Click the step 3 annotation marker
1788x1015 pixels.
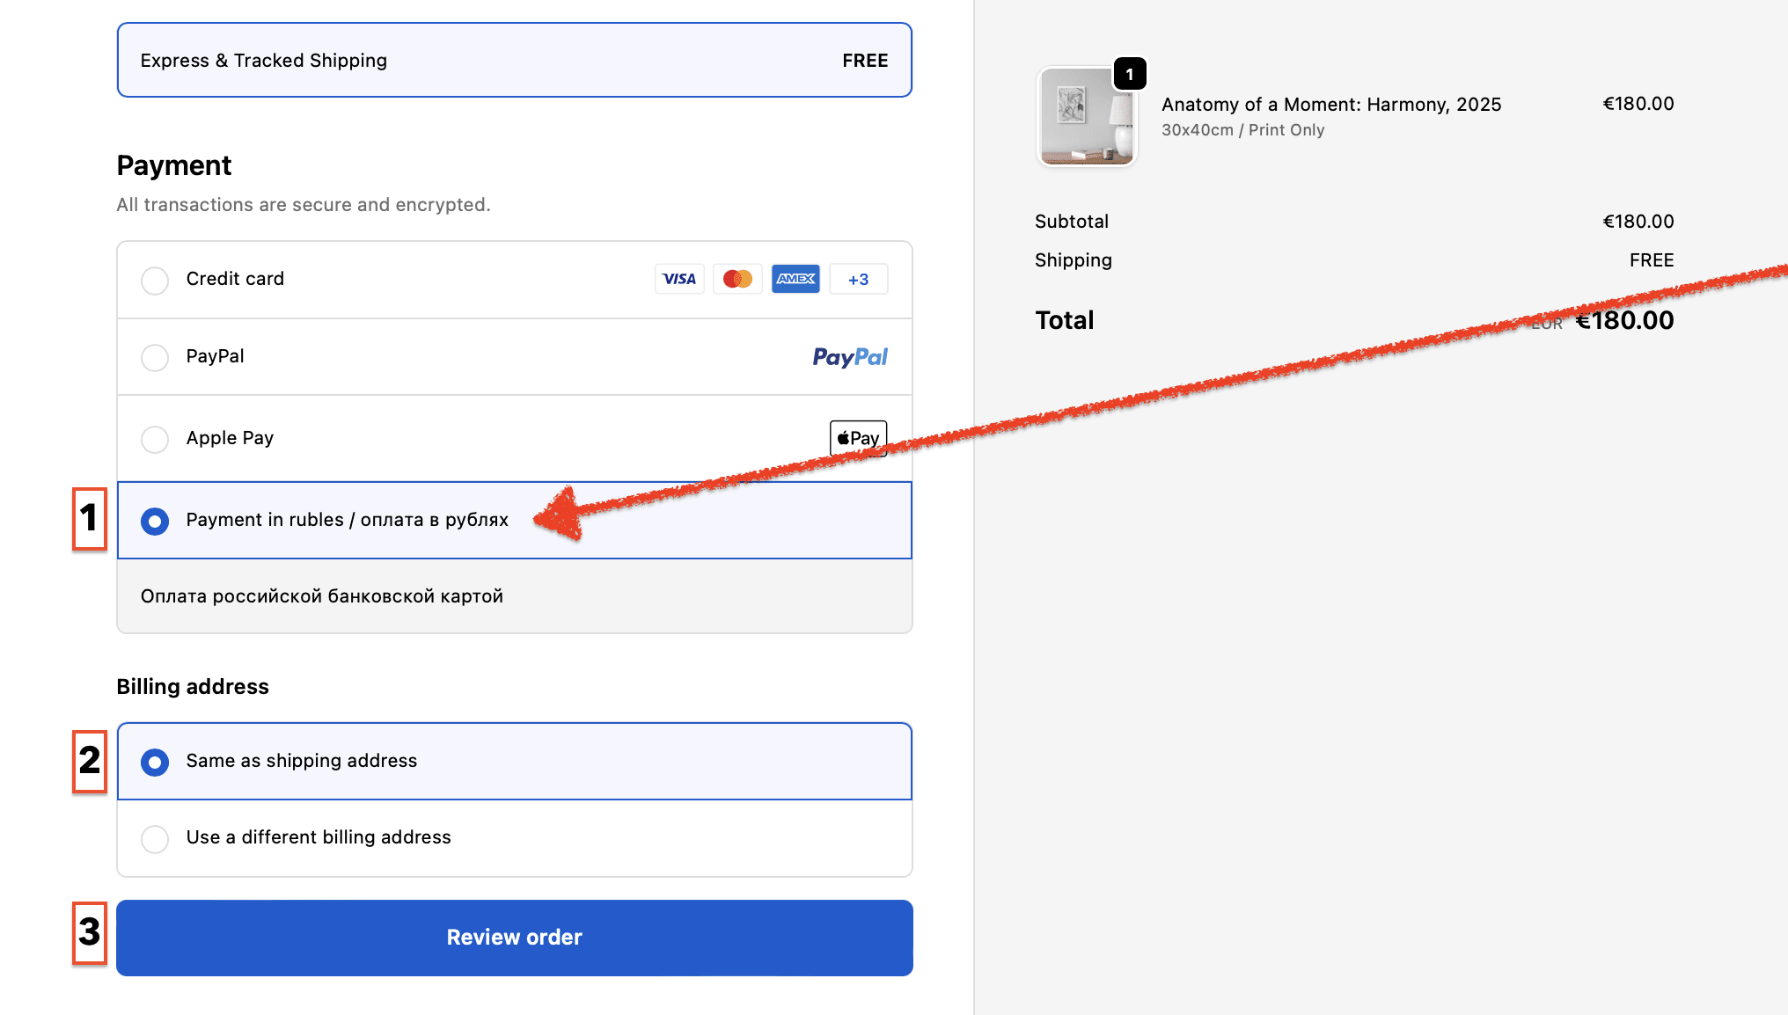(90, 932)
